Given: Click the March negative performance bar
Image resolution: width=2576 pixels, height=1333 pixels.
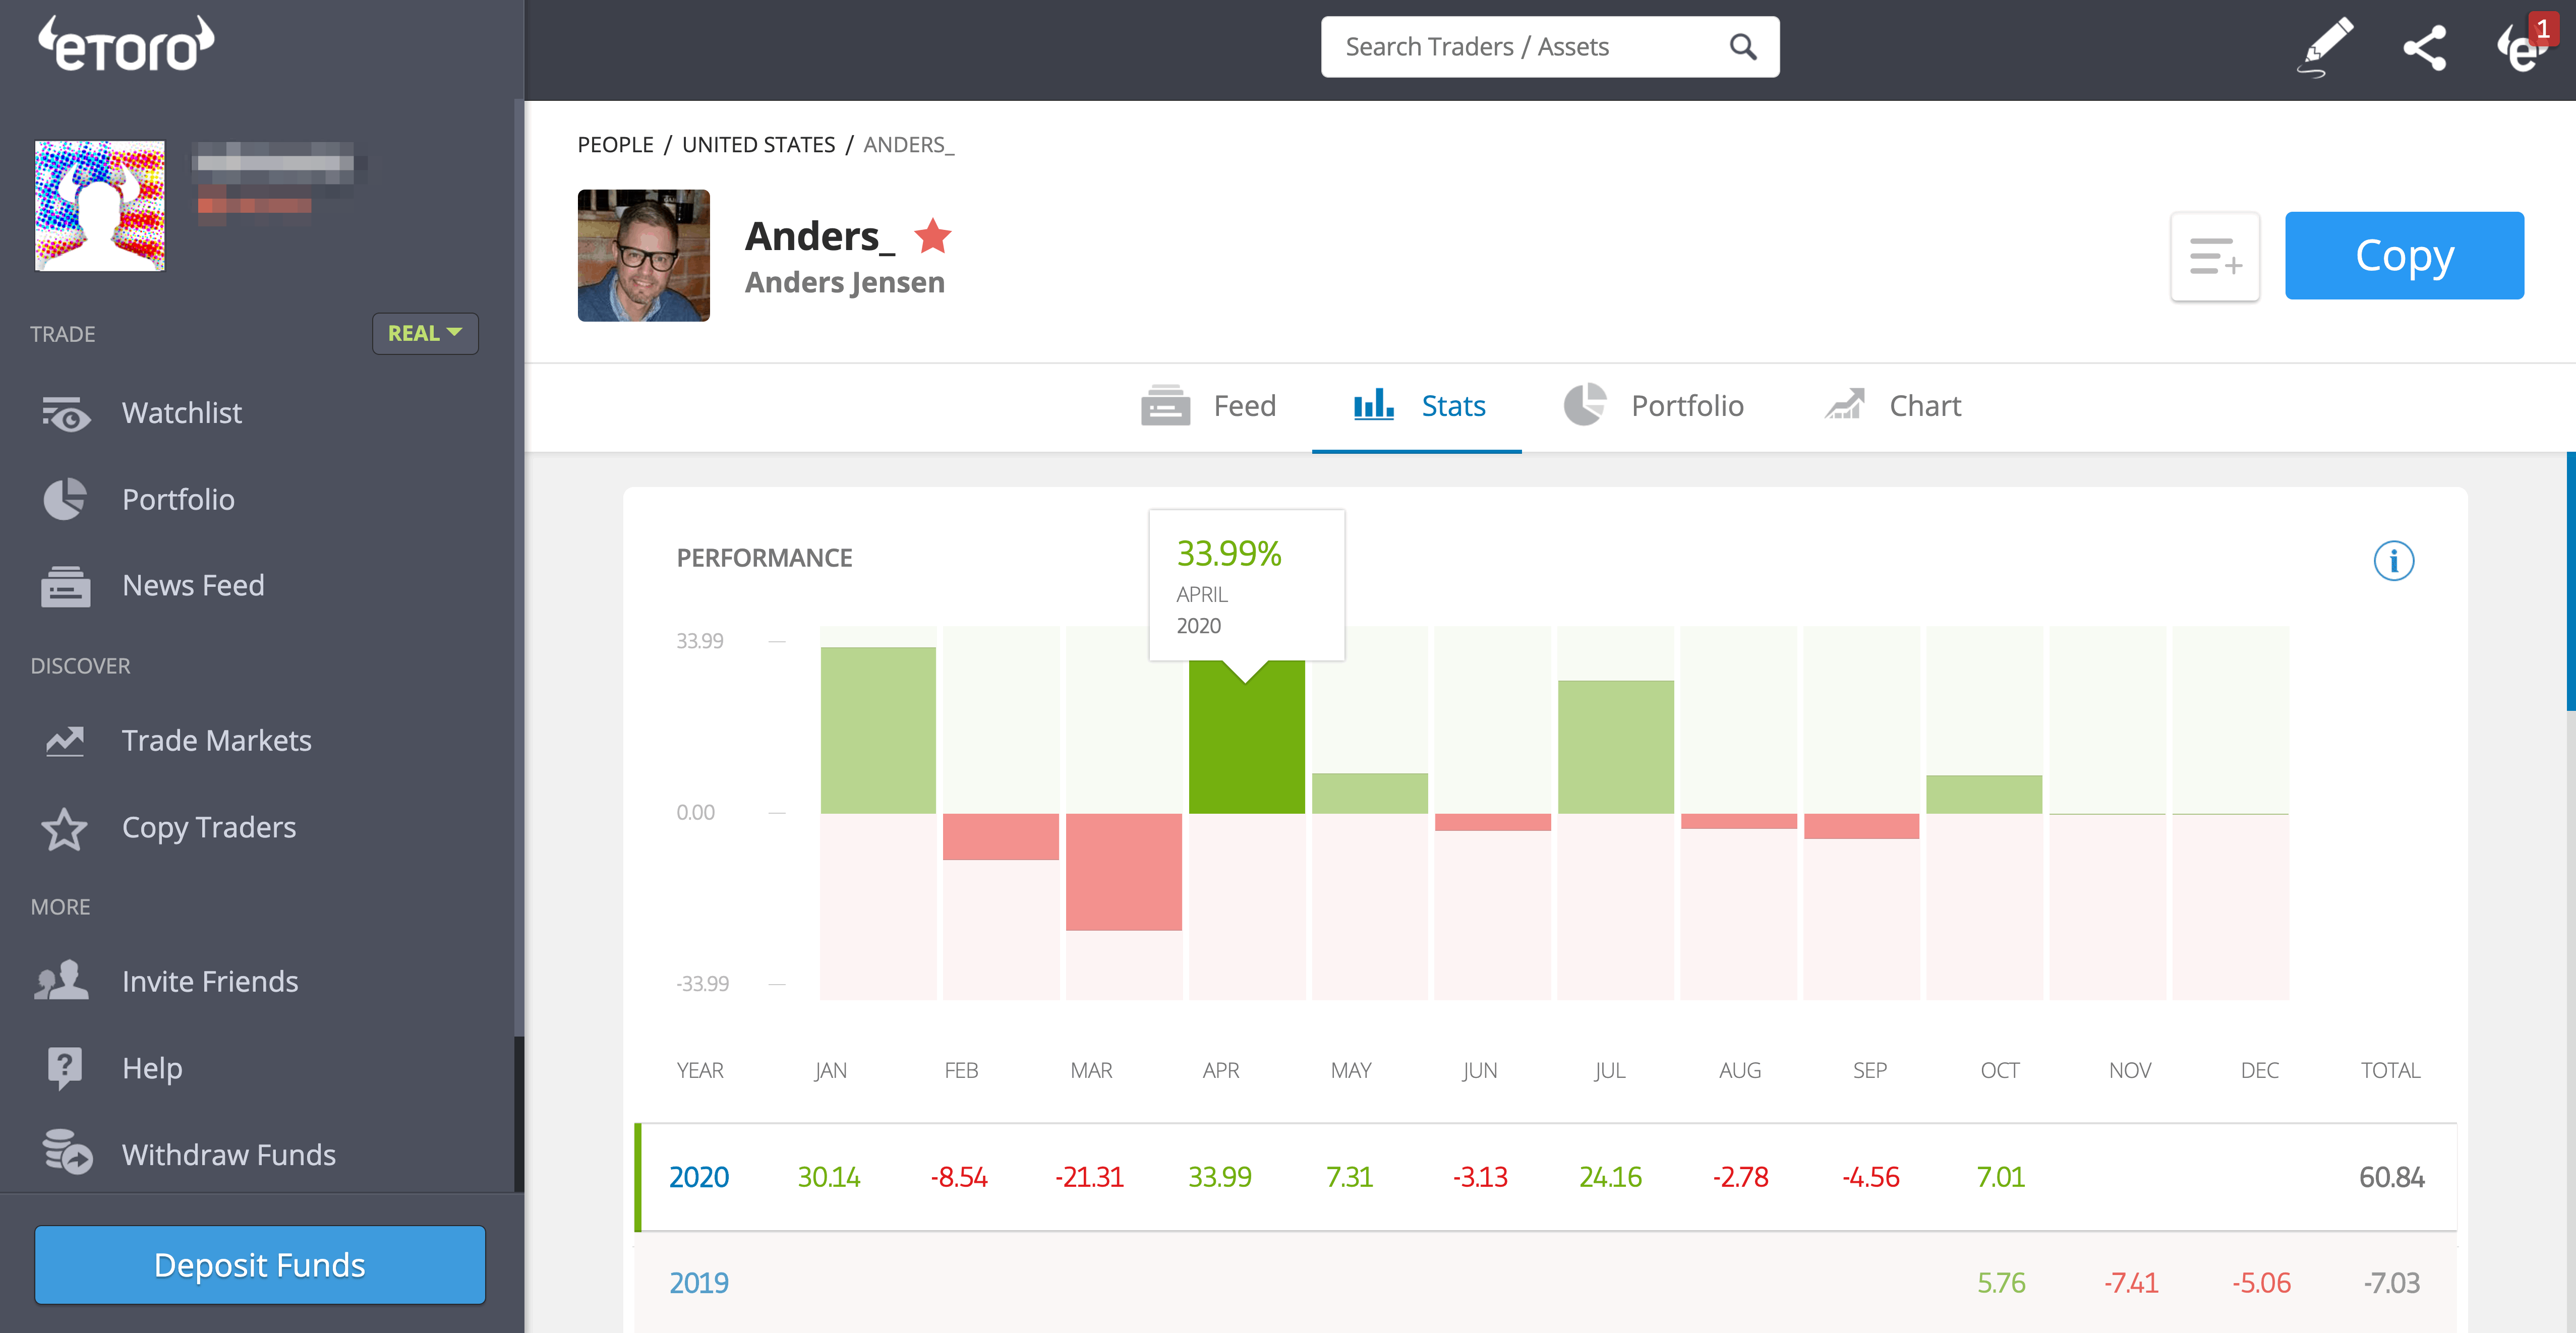Looking at the screenshot, I should [1123, 872].
